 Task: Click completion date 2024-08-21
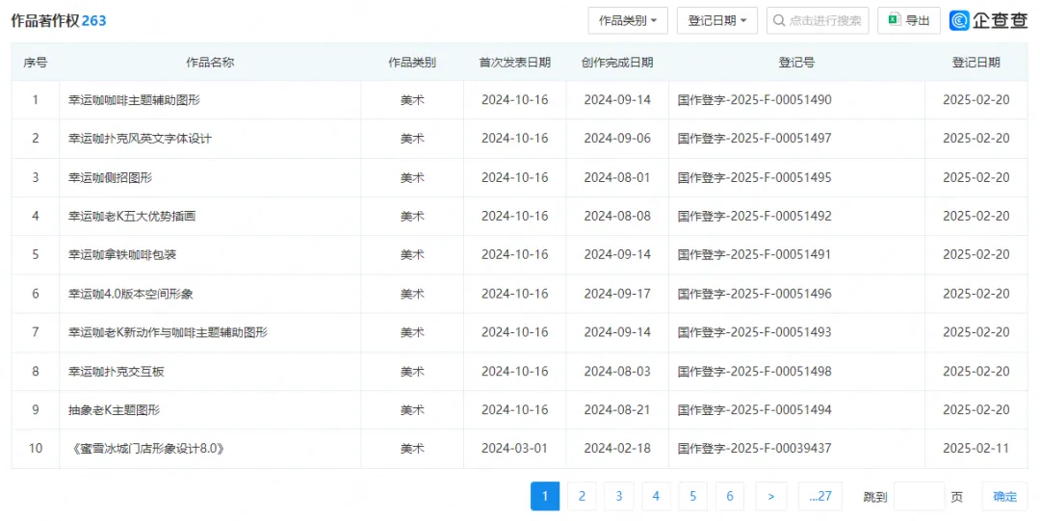pos(617,409)
